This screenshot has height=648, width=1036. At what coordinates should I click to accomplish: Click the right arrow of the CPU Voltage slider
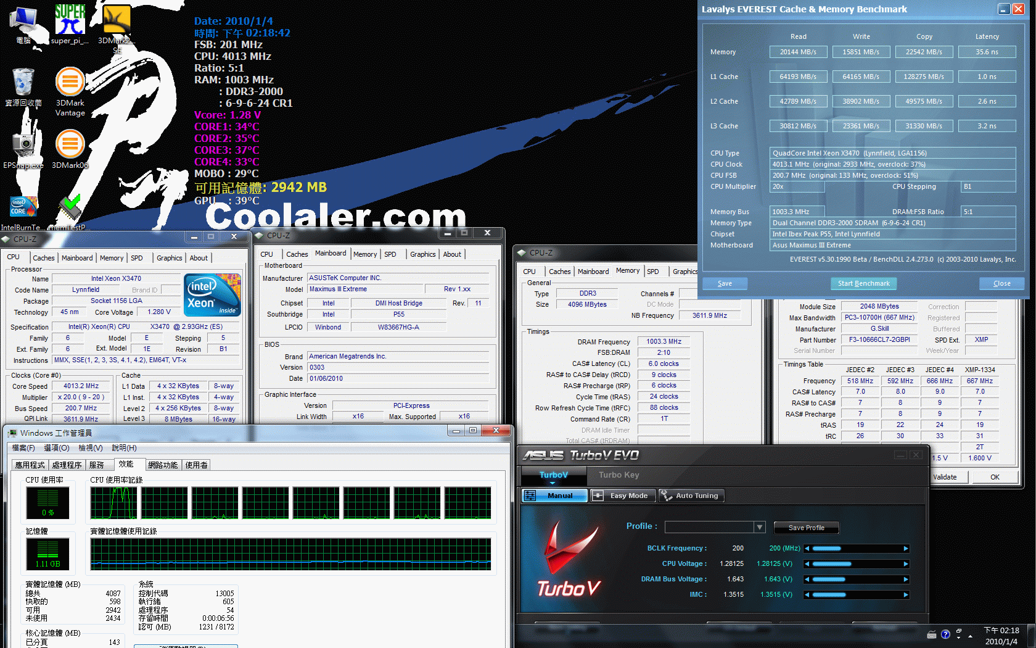(x=906, y=564)
